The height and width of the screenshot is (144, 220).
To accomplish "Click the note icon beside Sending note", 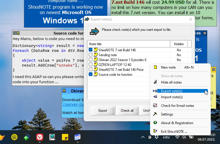I will [96, 55].
